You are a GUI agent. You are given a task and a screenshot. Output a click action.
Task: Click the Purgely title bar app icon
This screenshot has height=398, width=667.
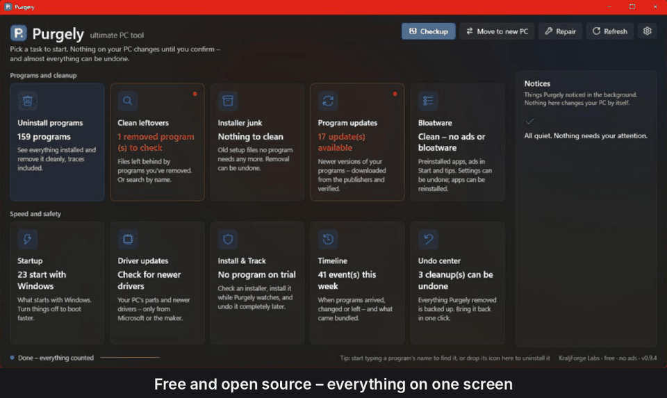(x=8, y=7)
